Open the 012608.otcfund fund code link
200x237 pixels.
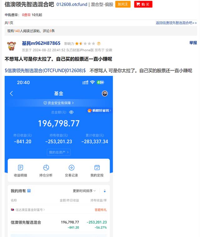pos(72,4)
